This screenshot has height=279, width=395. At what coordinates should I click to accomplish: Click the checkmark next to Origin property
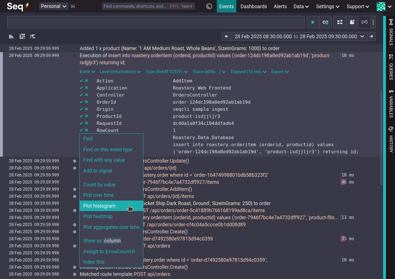(x=81, y=109)
